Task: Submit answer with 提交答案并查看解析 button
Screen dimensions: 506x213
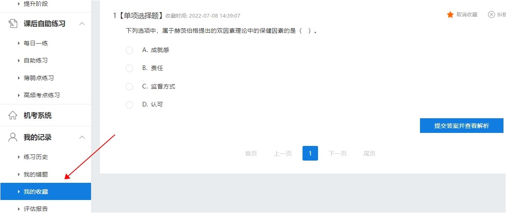Action: [462, 126]
